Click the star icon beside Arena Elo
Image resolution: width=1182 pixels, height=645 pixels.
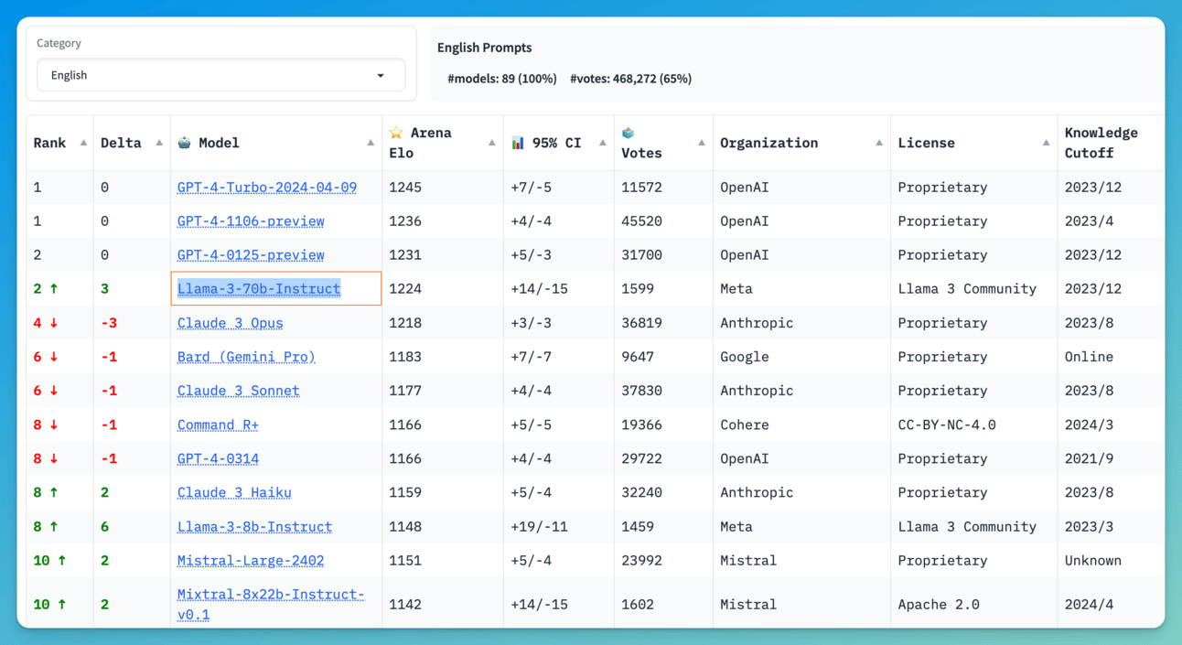click(396, 133)
